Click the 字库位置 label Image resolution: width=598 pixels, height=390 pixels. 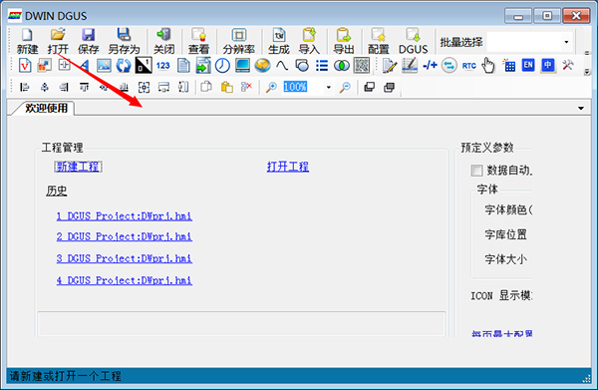(x=505, y=234)
